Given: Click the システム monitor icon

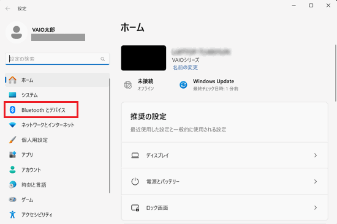Looking at the screenshot, I should click(12, 95).
